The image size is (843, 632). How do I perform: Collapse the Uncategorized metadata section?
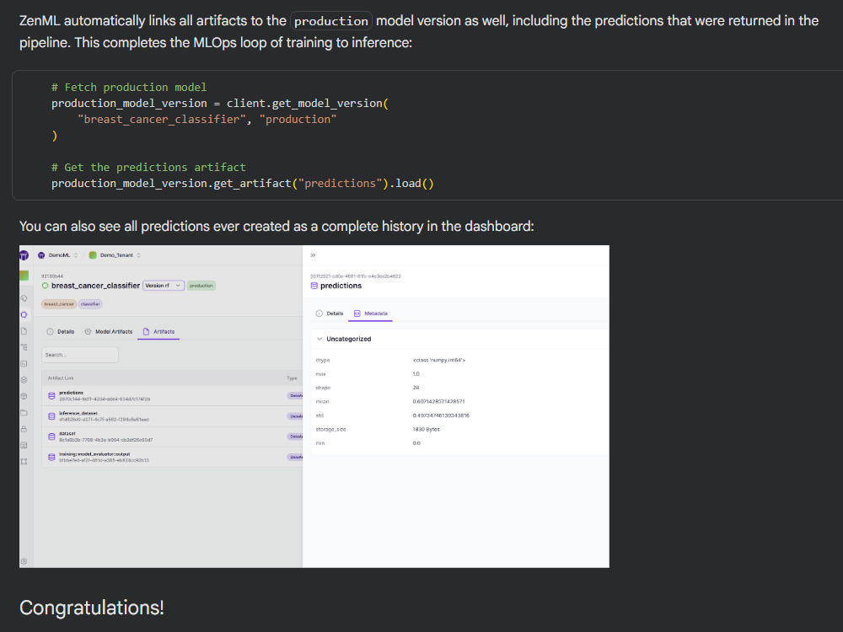pyautogui.click(x=319, y=339)
